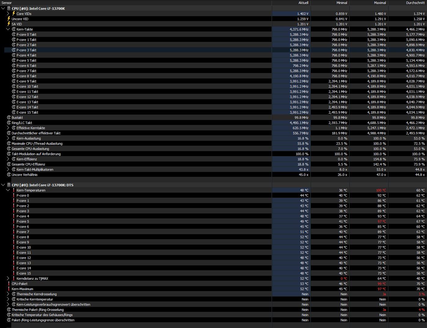This screenshot has width=427, height=328.
Task: Collapse the i7-13700K: DTS sensor group
Action: point(3,185)
